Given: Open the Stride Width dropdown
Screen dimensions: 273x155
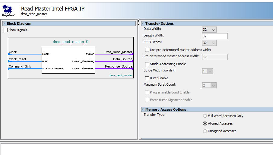Looking at the screenshot, I should pos(207,71).
